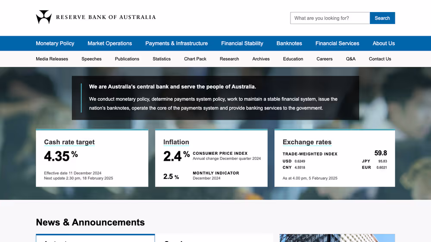
Task: Open the Careers page
Action: tap(325, 59)
